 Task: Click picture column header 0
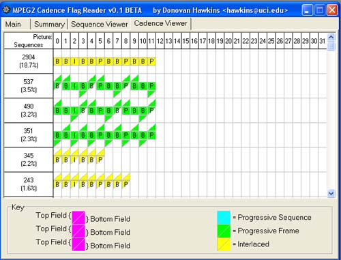pos(57,41)
